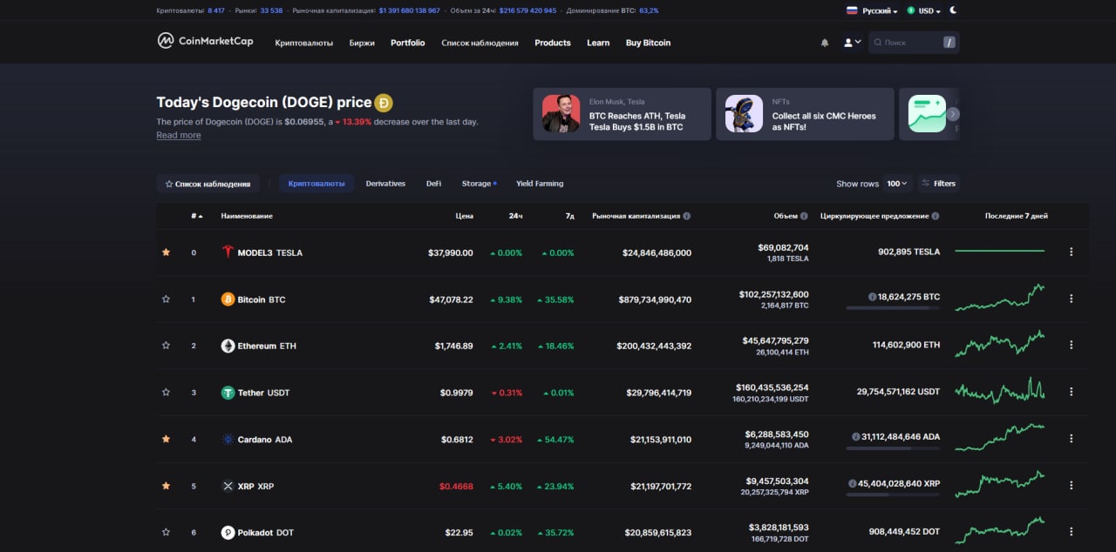This screenshot has height=552, width=1116.
Task: Add Ethereum to watchlist with star
Action: [166, 346]
